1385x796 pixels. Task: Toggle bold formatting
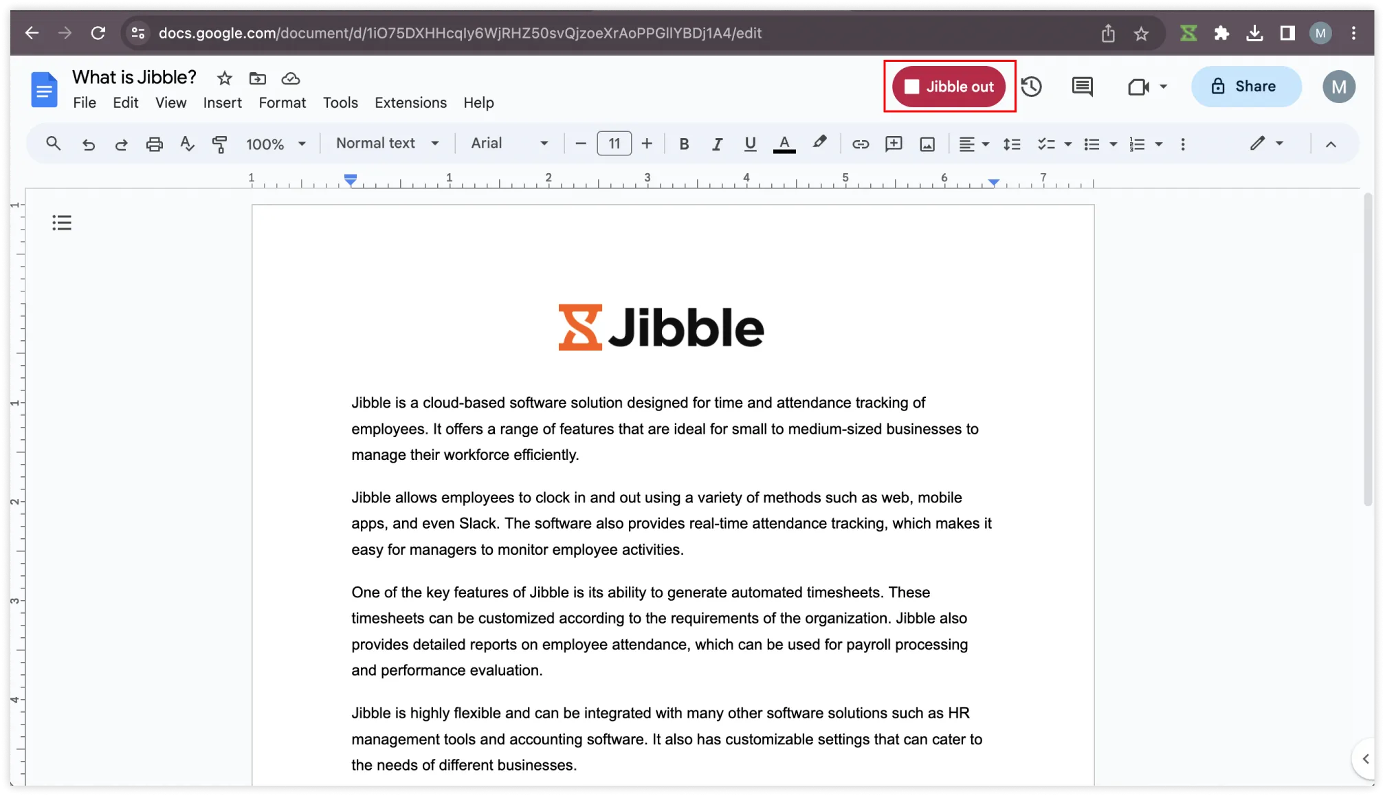click(x=684, y=144)
